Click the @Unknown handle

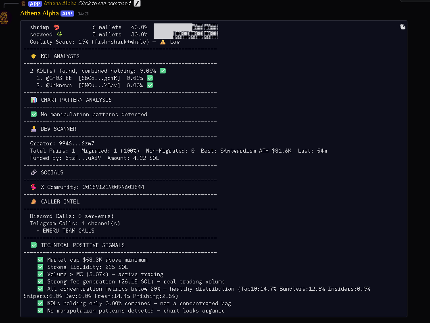[x=59, y=85]
